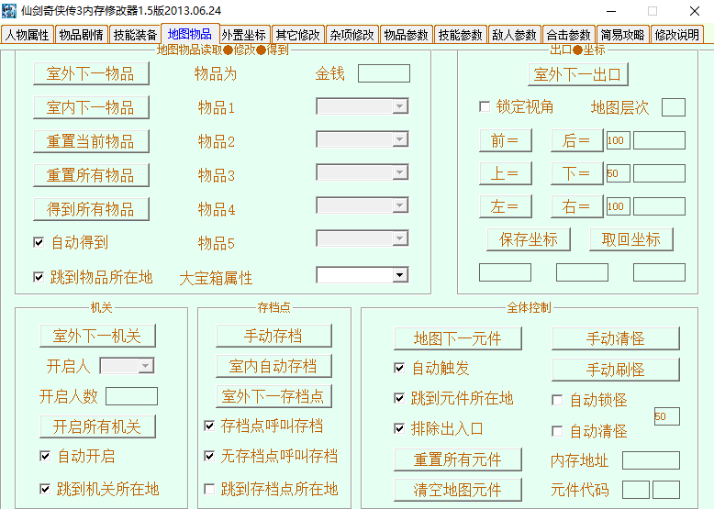The height and width of the screenshot is (509, 714).
Task: Click the app icon in the title bar
Action: (x=9, y=10)
